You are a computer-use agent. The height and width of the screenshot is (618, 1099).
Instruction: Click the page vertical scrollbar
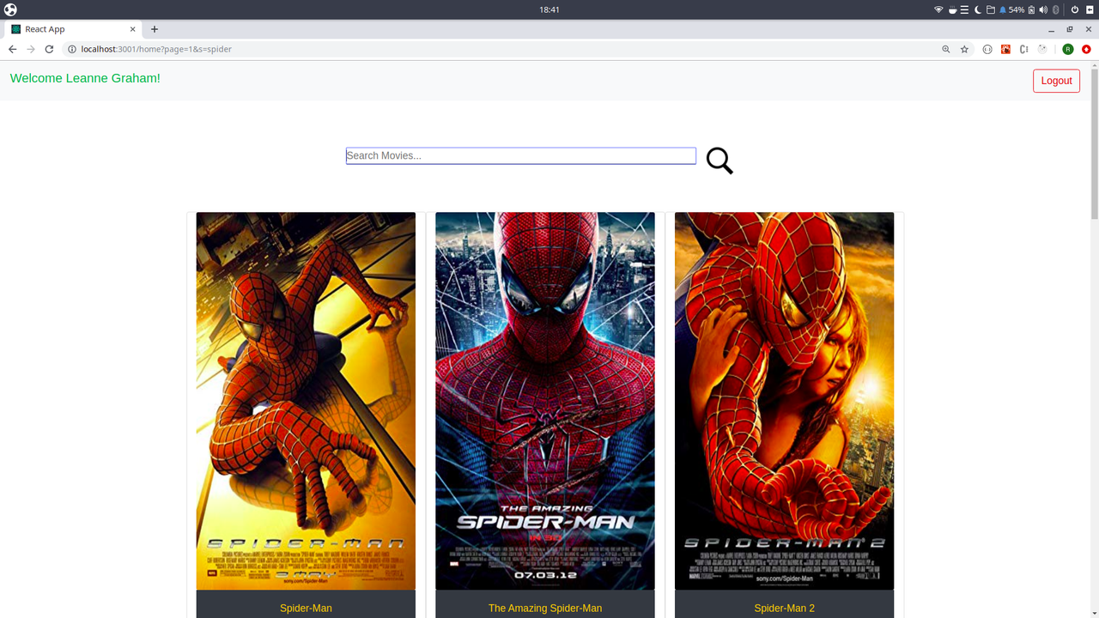pos(1094,143)
